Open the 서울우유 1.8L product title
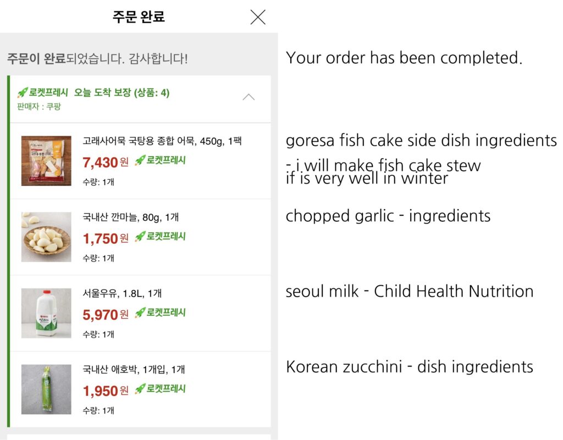 (x=122, y=293)
